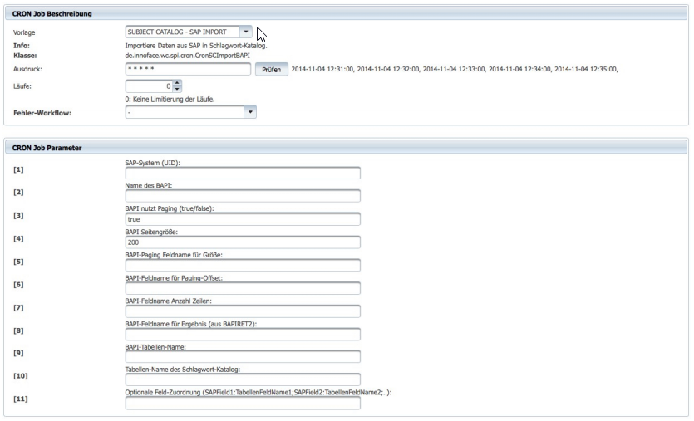Focus the BAPI-Tabellen-Name input field
The width and height of the screenshot is (694, 421).
click(243, 357)
